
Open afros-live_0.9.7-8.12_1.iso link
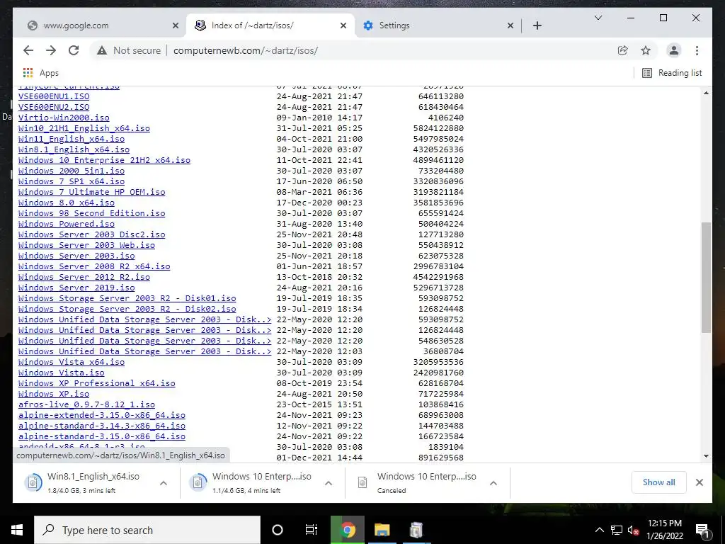coord(86,404)
